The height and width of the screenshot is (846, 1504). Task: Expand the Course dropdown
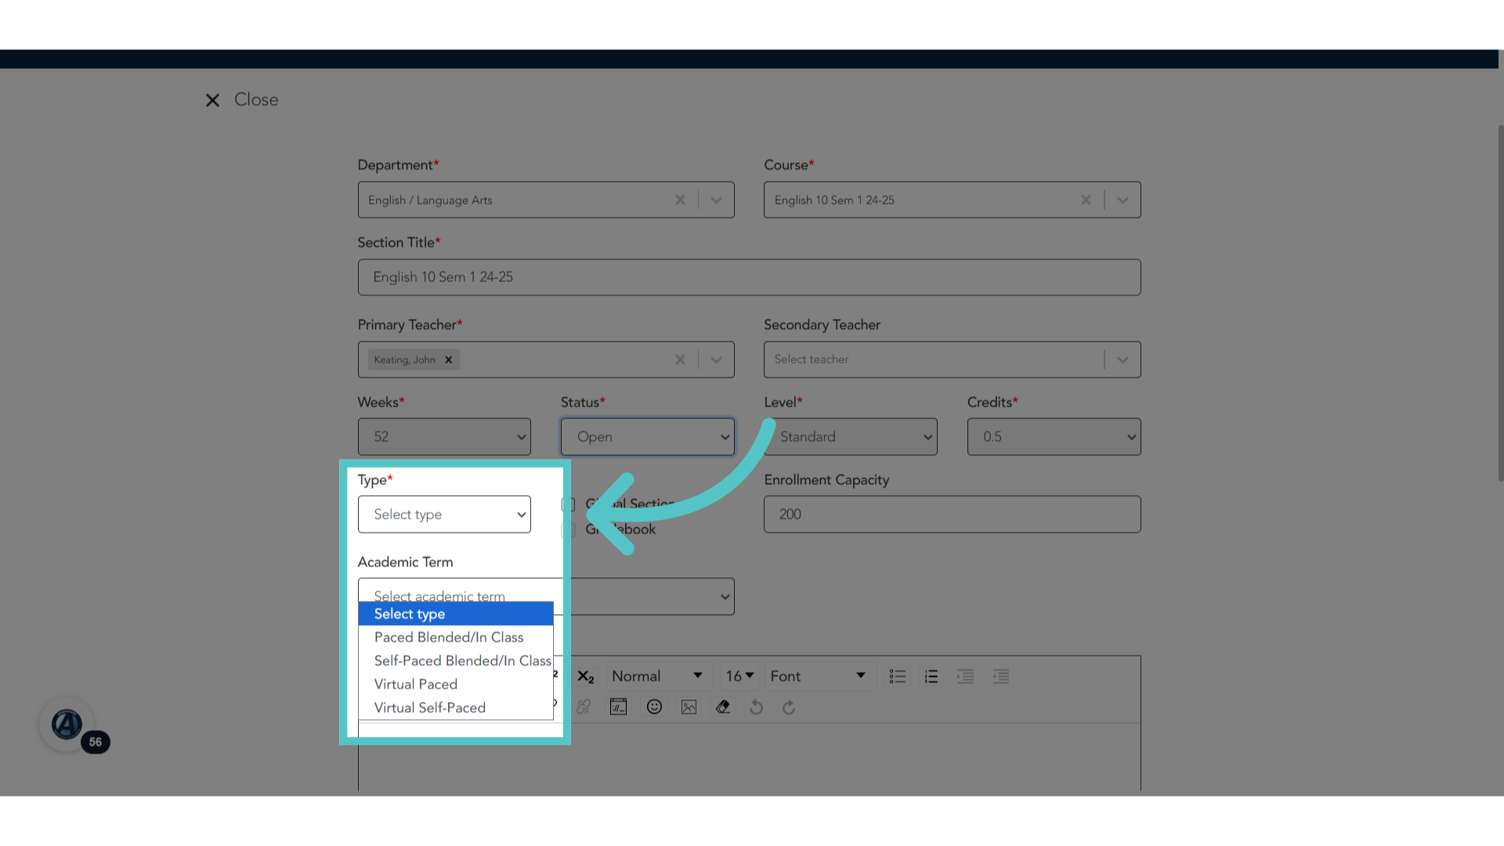pyautogui.click(x=1123, y=200)
